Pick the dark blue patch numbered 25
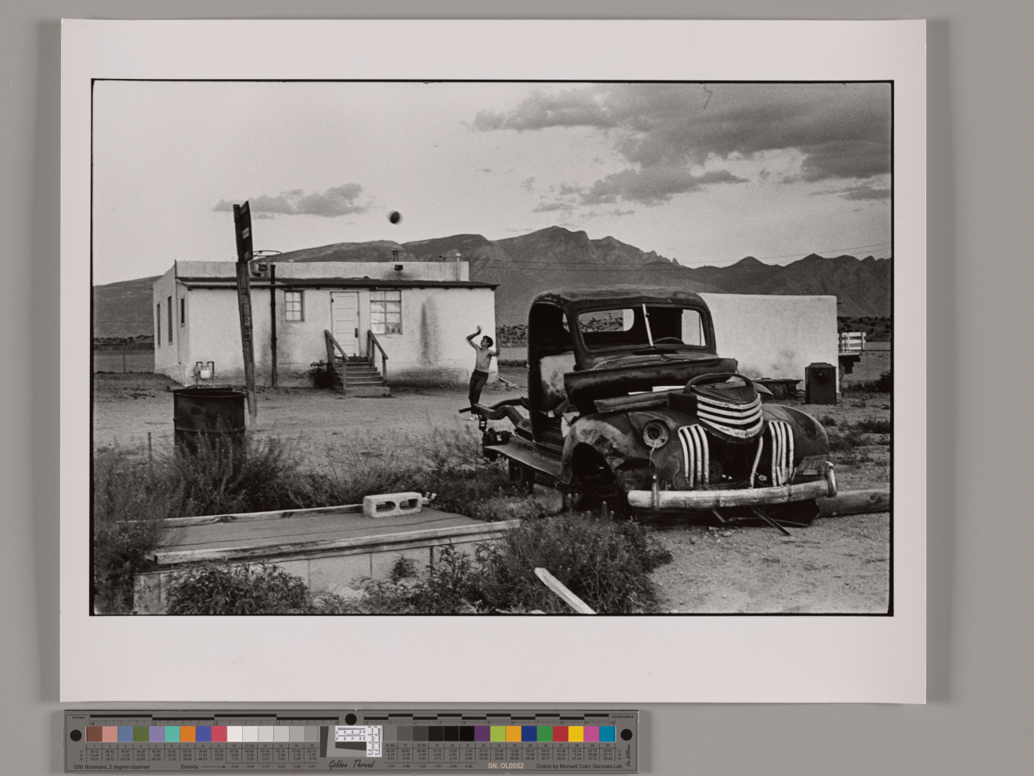This screenshot has height=776, width=1034. [529, 734]
